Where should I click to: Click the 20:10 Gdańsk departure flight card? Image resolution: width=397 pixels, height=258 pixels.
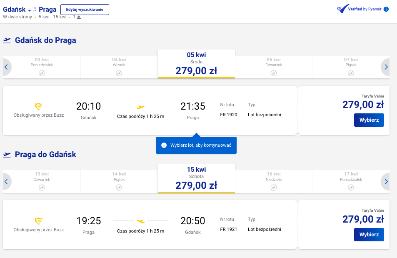click(x=150, y=110)
